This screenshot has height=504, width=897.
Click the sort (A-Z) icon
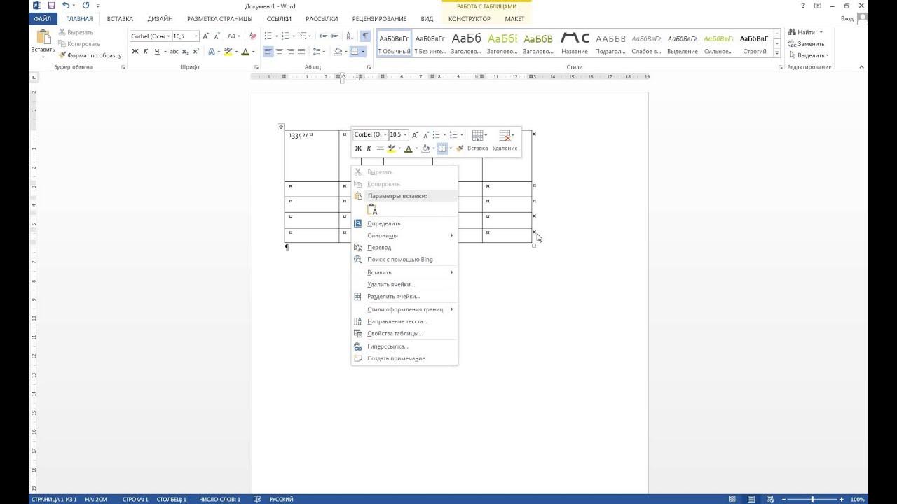point(350,36)
